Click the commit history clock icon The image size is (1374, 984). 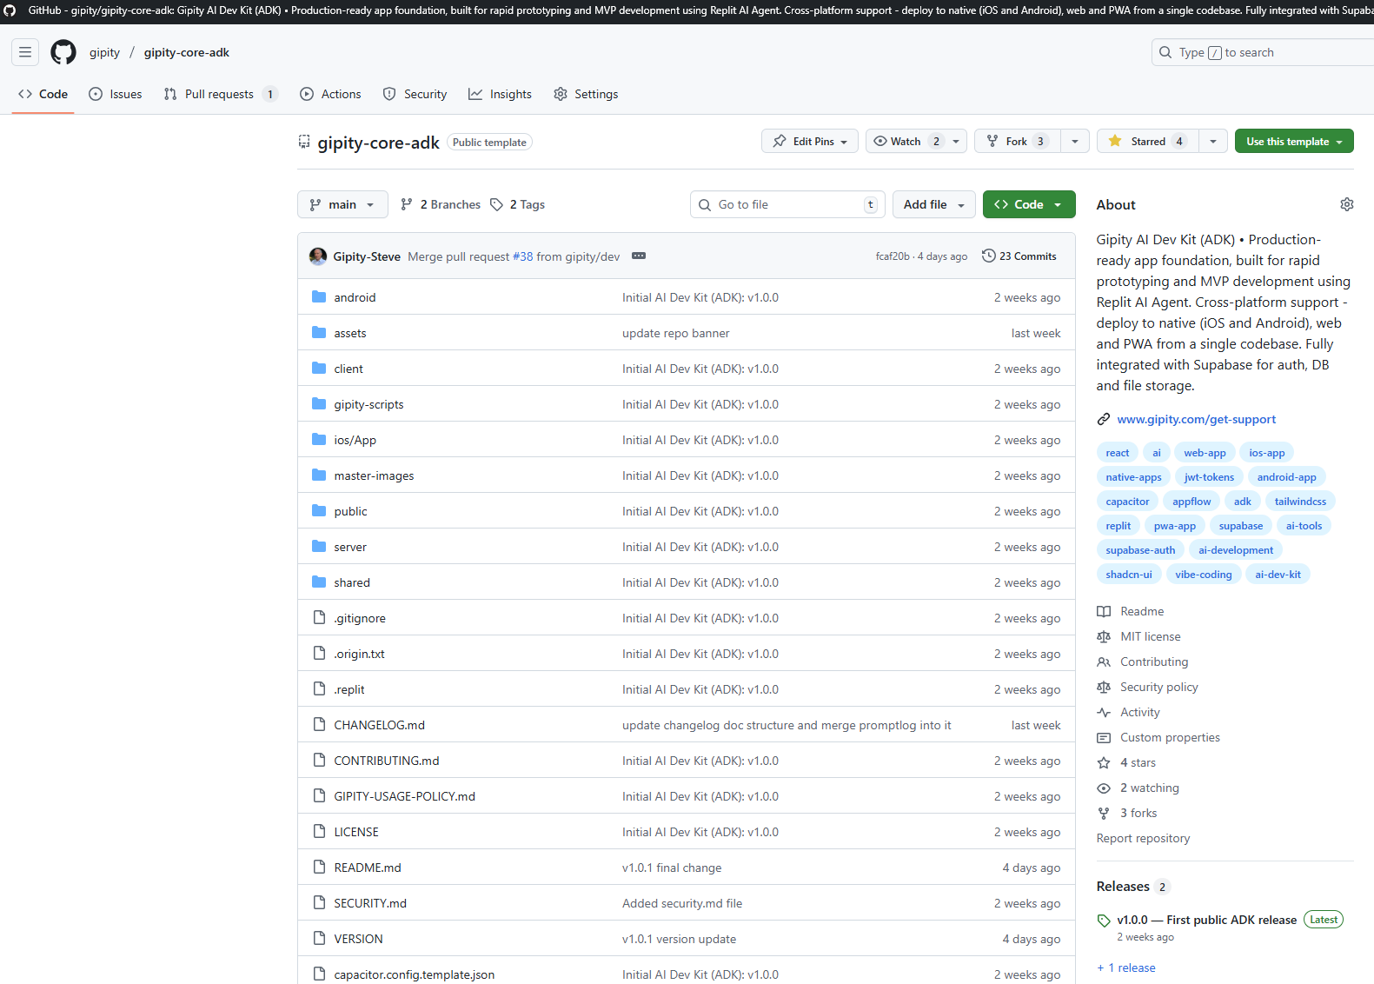pos(989,256)
